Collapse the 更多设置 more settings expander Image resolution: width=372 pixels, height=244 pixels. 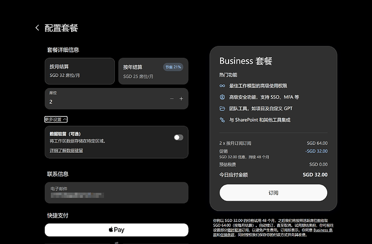pos(56,119)
